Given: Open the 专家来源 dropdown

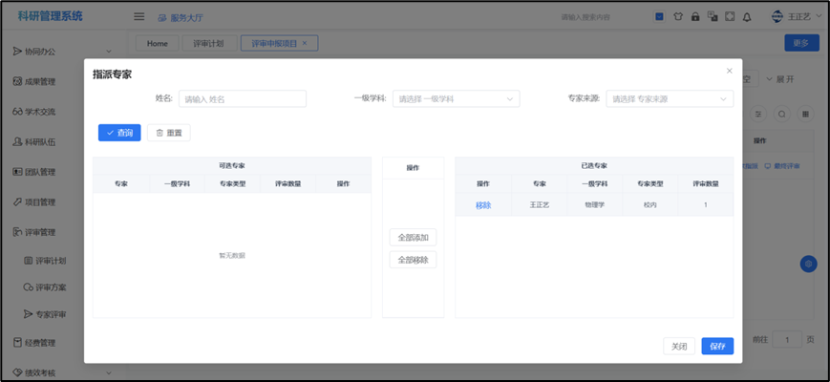Looking at the screenshot, I should pyautogui.click(x=670, y=98).
